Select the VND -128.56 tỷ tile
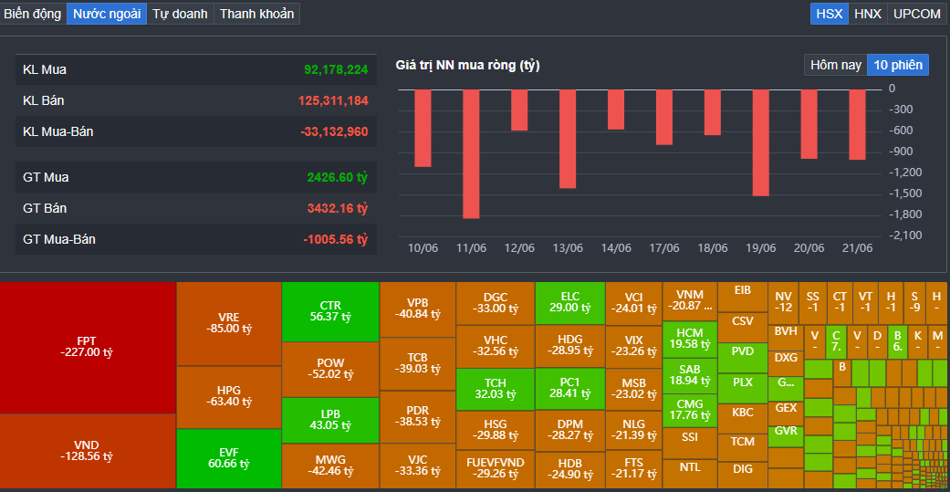 point(88,450)
